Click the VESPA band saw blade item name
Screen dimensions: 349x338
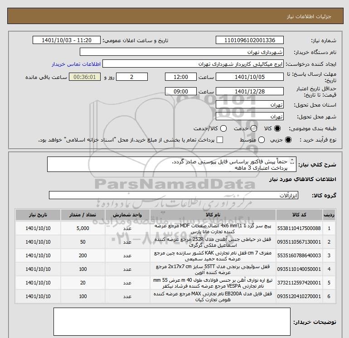pos(213,283)
